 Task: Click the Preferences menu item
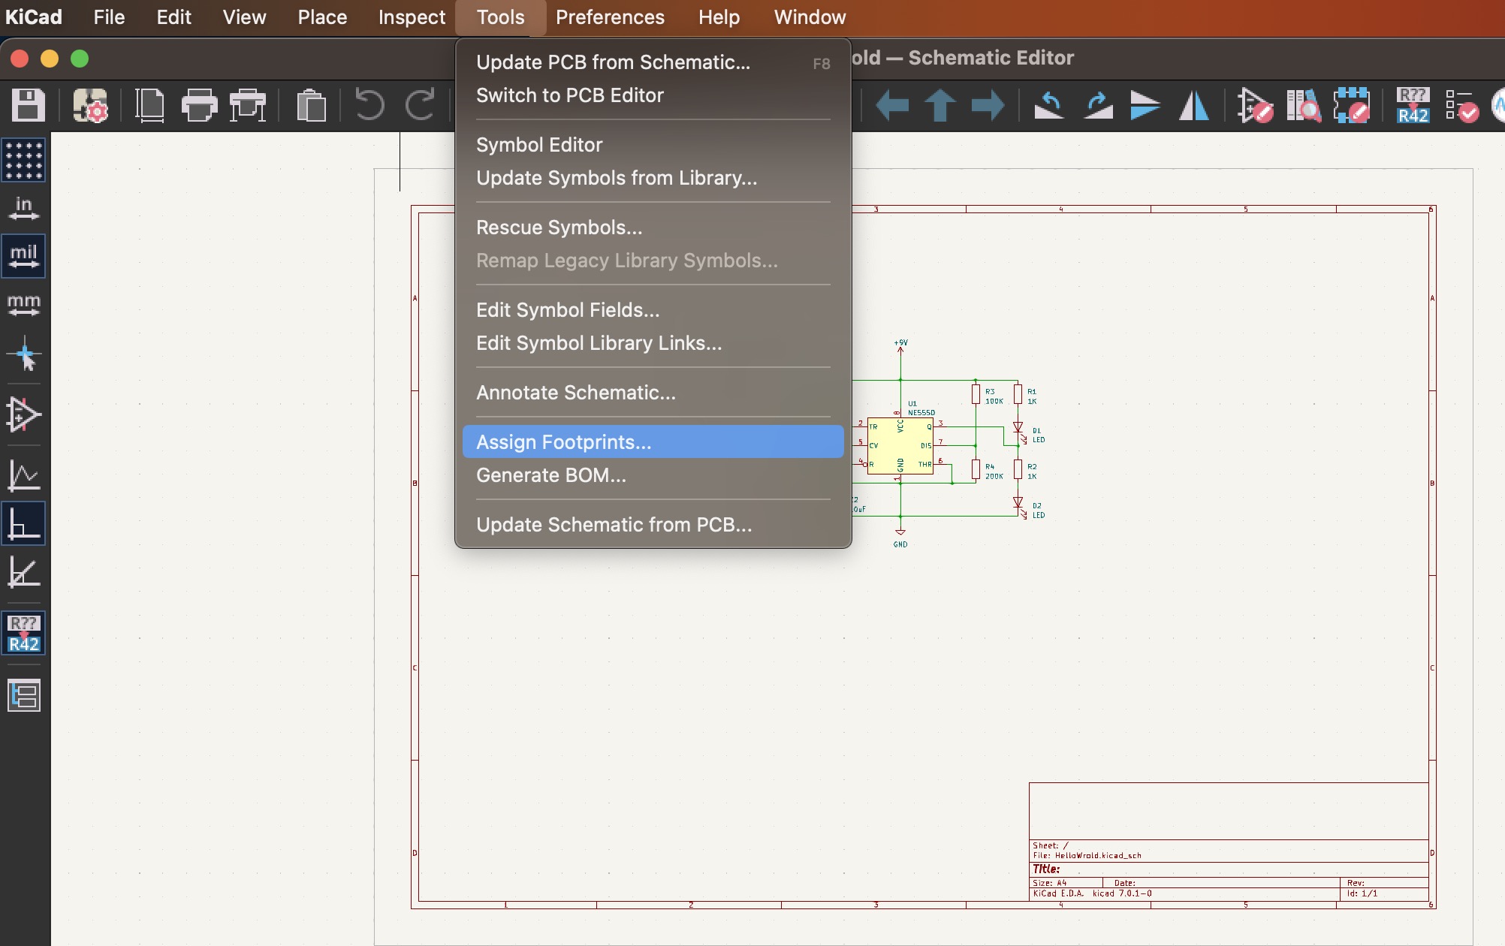(609, 17)
